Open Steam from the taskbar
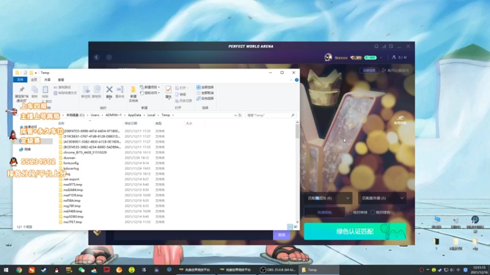Image resolution: width=490 pixels, height=275 pixels. tap(43, 270)
